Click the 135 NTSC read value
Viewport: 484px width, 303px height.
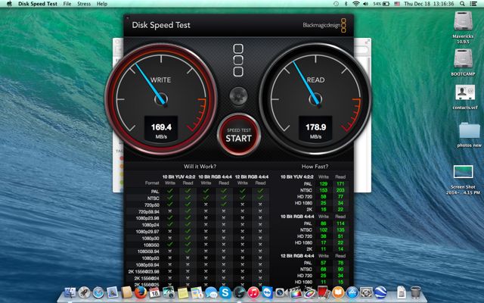tap(340, 230)
